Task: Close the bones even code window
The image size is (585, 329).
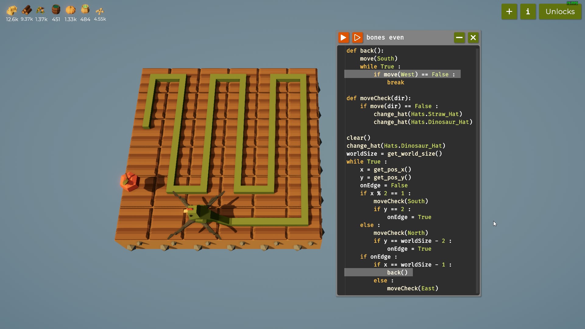Action: pyautogui.click(x=473, y=37)
